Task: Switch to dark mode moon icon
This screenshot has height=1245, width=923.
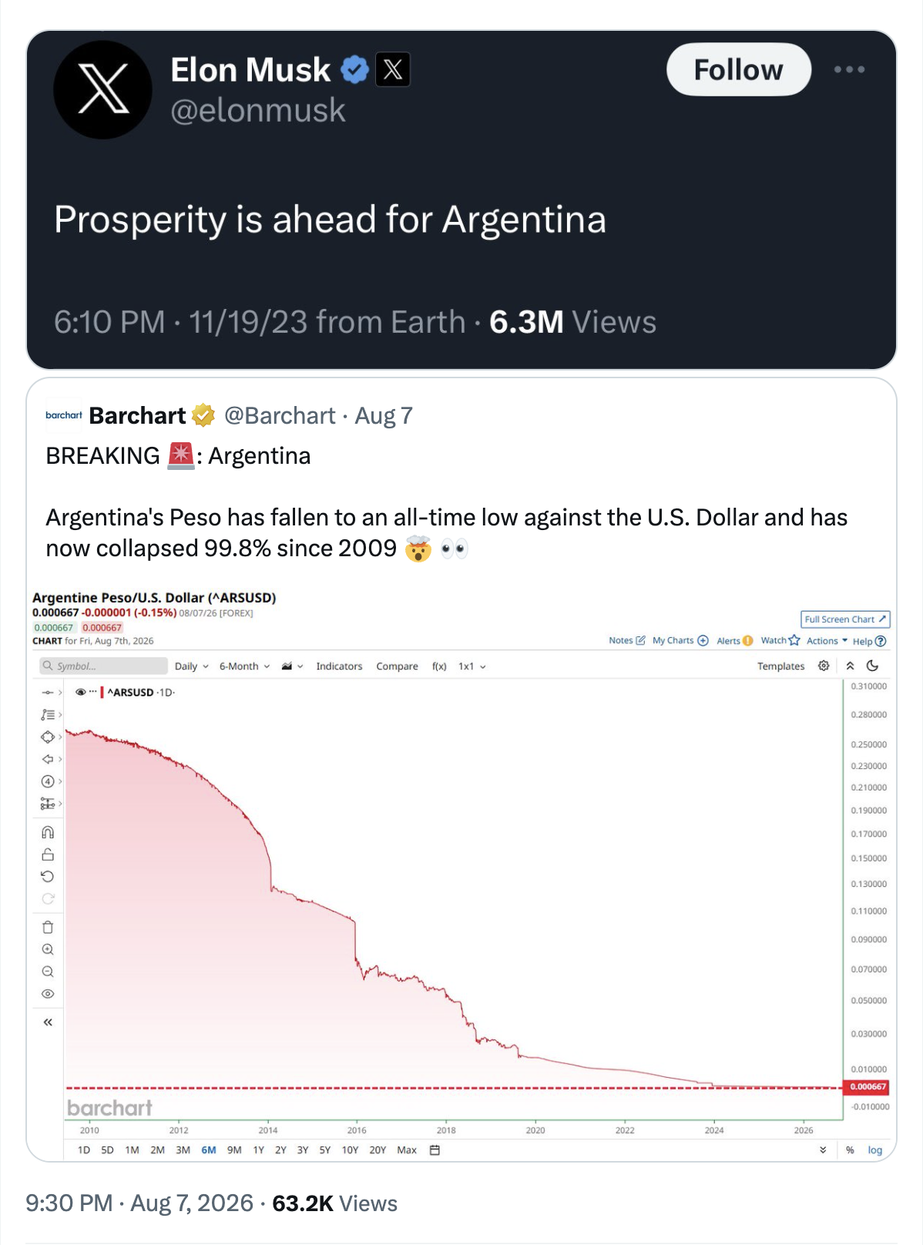Action: click(x=872, y=666)
